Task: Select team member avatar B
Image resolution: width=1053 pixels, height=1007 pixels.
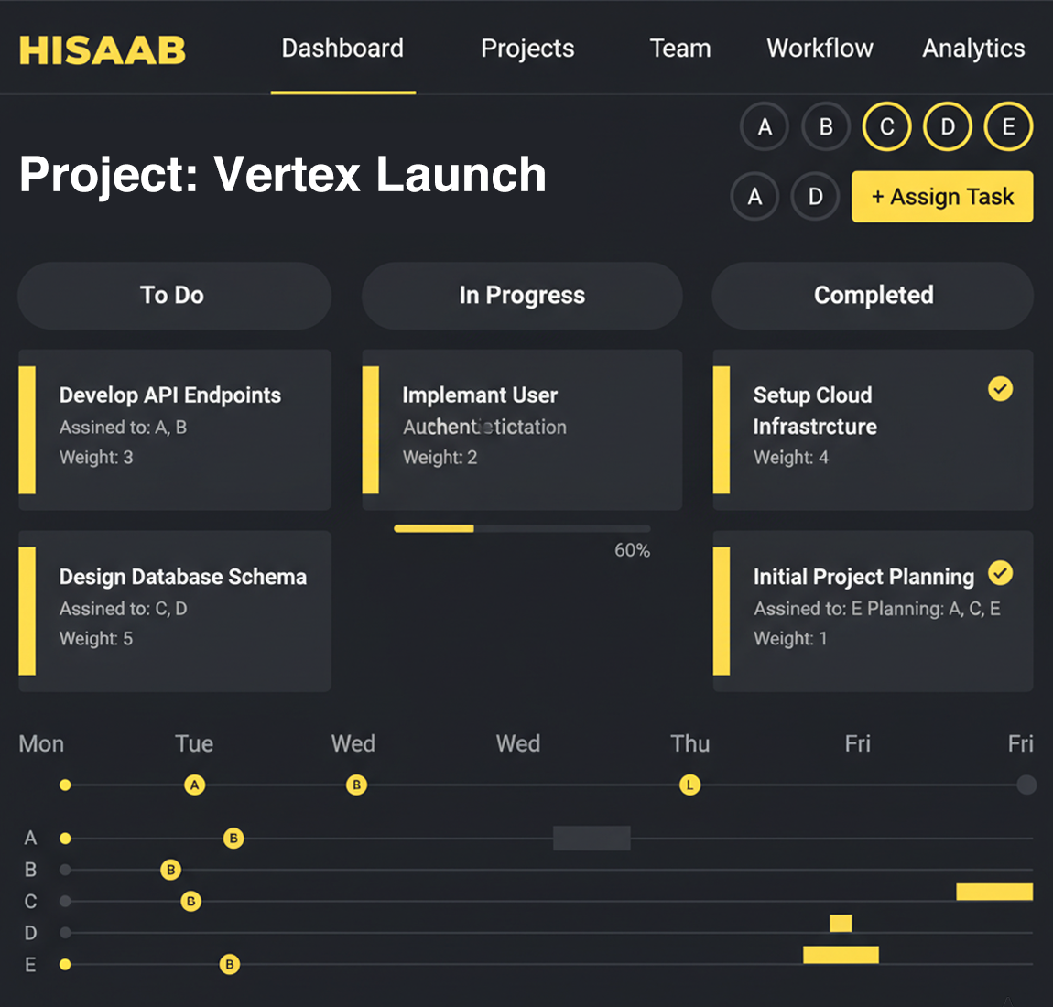Action: 825,126
